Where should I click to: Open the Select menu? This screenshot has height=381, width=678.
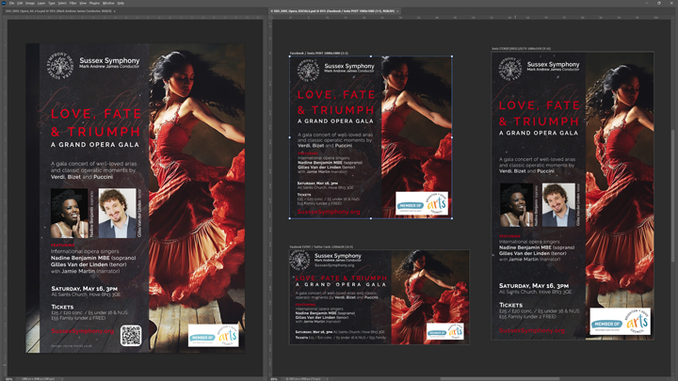pos(62,3)
